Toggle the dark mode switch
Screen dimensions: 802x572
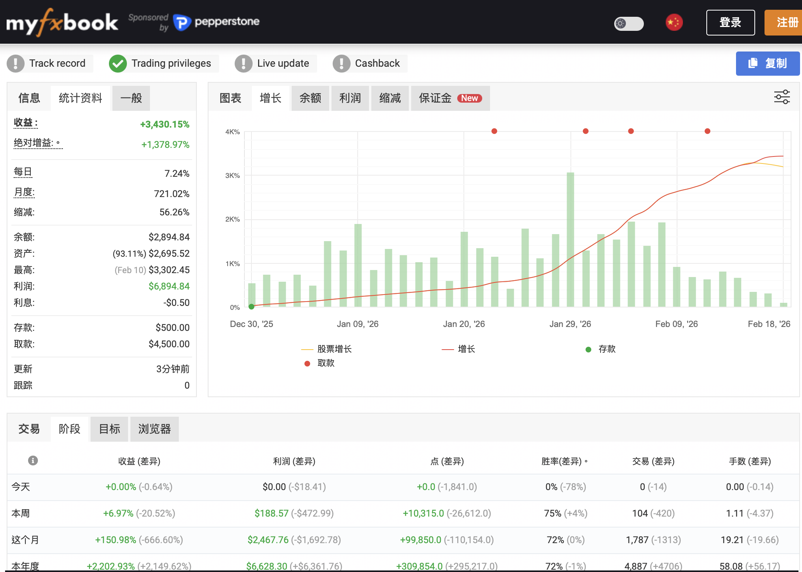coord(629,23)
